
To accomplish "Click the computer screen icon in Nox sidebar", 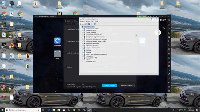I will pyautogui.click(x=169, y=33).
